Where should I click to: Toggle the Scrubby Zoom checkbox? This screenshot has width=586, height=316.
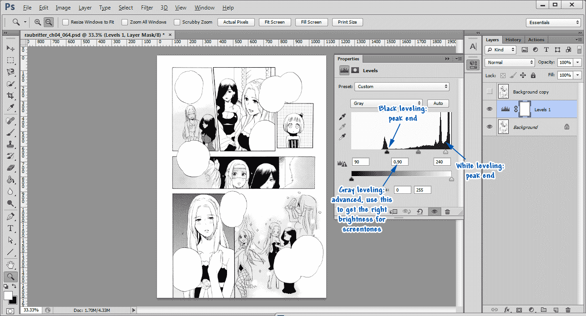[x=177, y=22]
